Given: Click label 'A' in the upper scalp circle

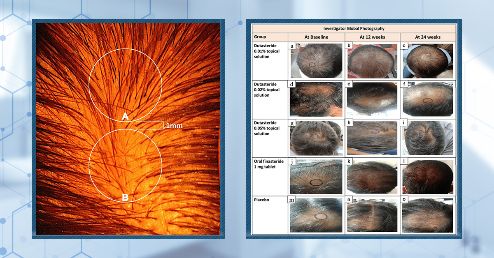Looking at the screenshot, I should tap(126, 117).
